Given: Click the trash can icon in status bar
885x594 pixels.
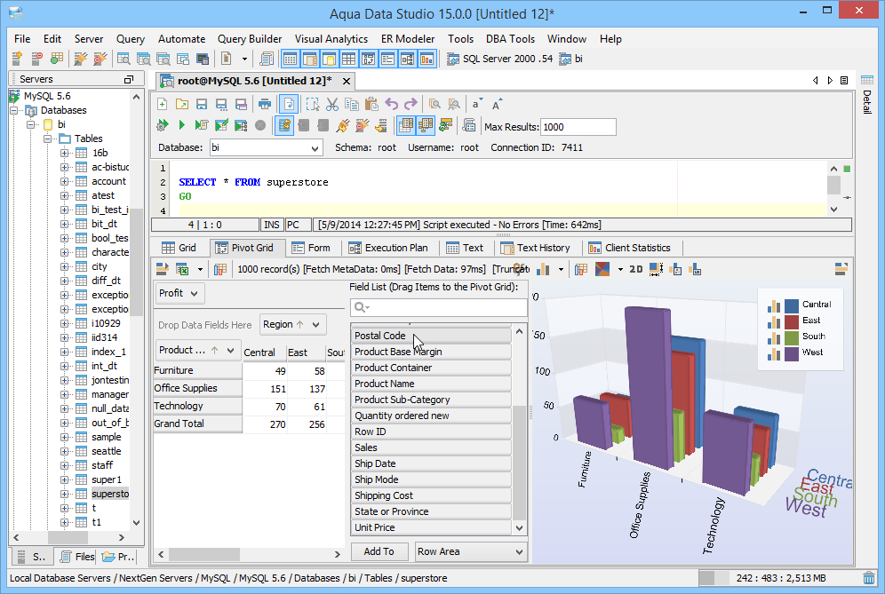Looking at the screenshot, I should 869,578.
